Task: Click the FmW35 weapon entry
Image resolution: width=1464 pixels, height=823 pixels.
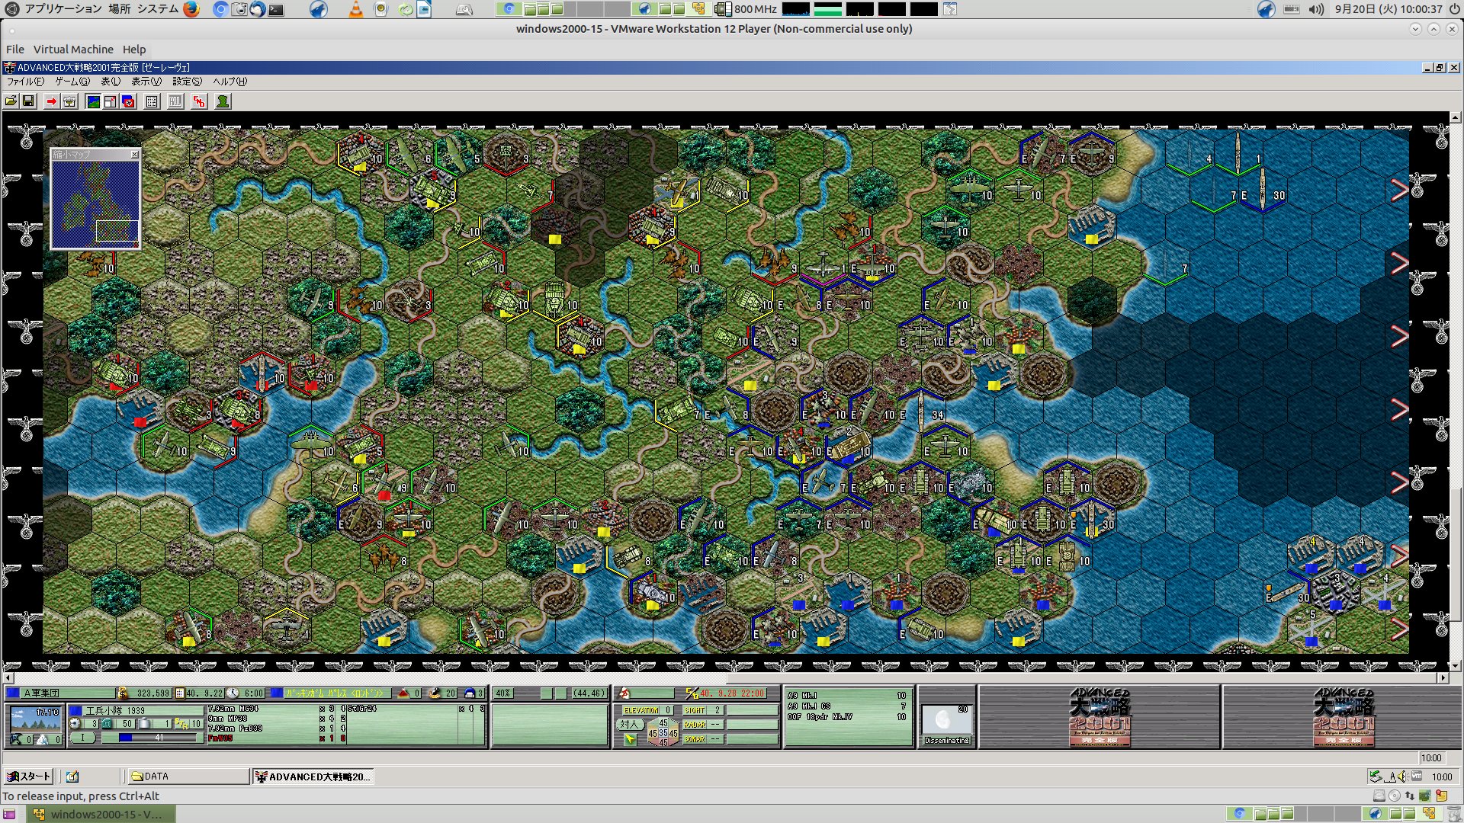Action: point(220,738)
